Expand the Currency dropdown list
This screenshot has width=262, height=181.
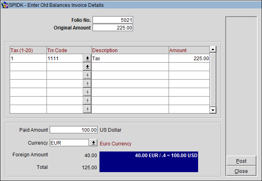pyautogui.click(x=93, y=143)
